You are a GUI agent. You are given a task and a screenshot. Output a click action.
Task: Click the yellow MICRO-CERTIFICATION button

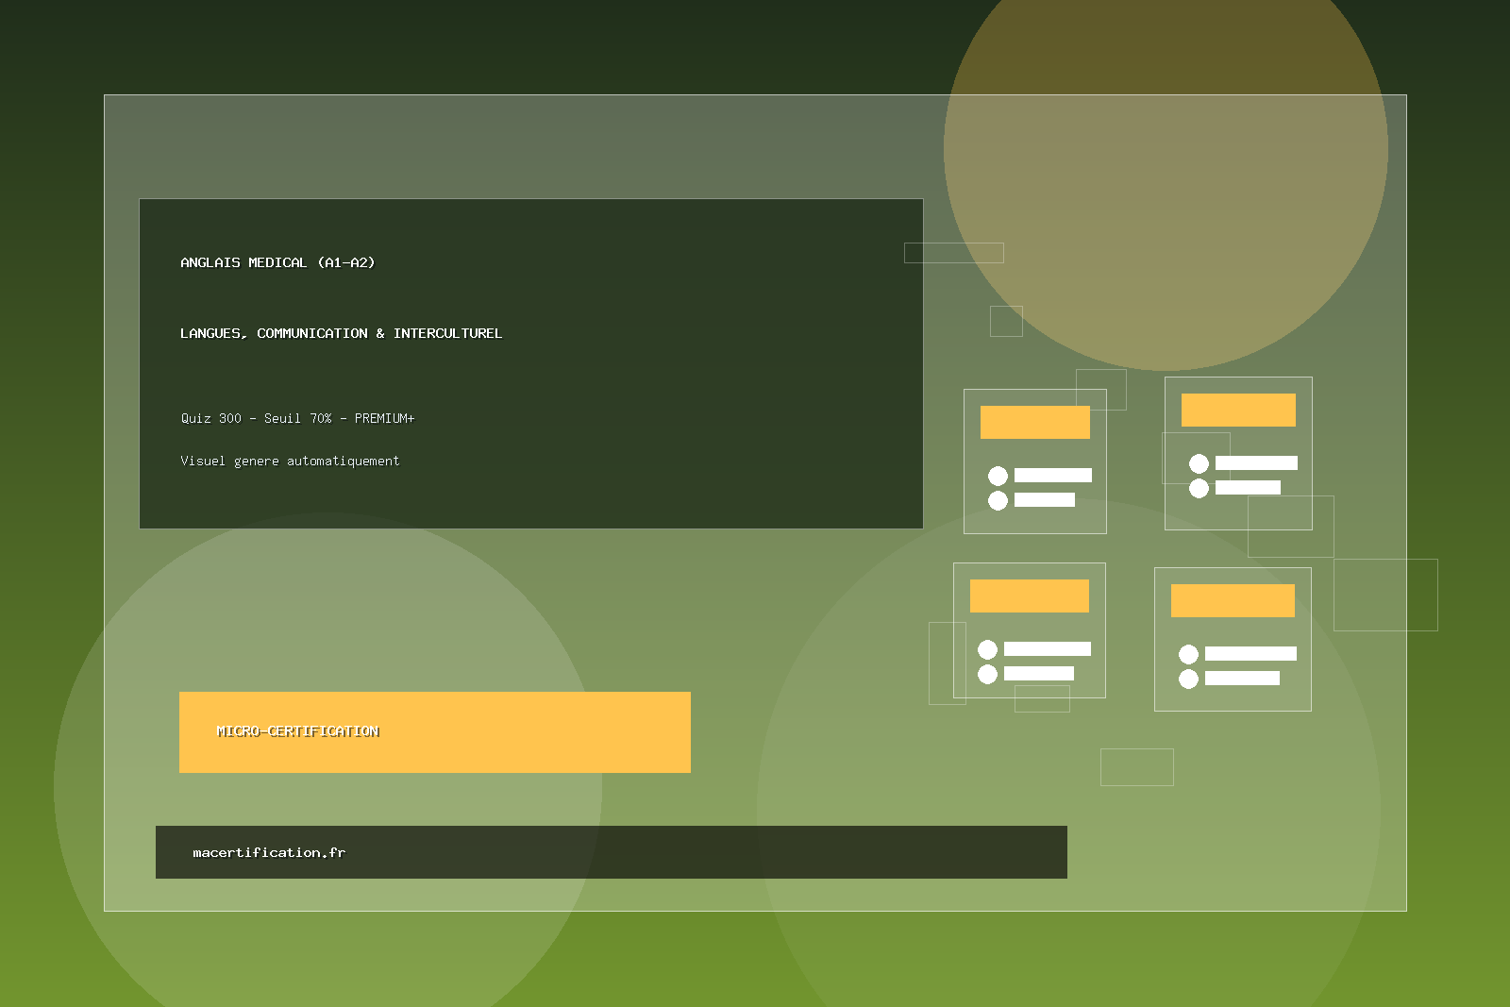click(x=434, y=732)
